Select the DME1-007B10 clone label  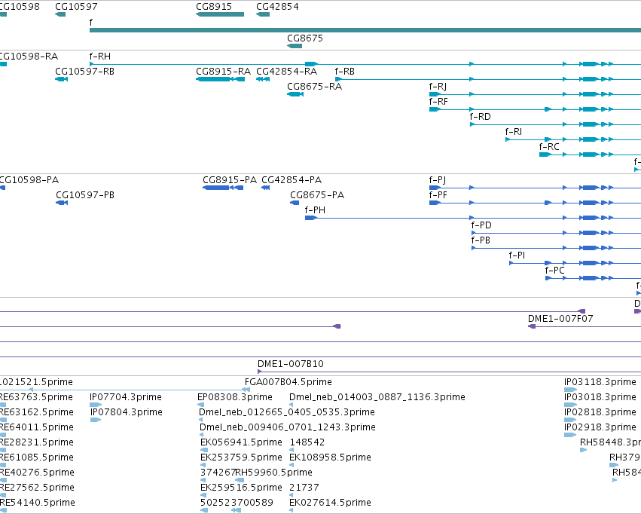(291, 364)
